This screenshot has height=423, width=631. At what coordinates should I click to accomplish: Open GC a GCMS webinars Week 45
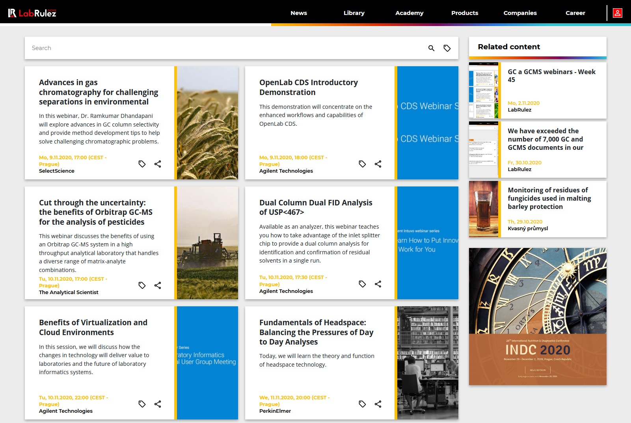pyautogui.click(x=551, y=76)
